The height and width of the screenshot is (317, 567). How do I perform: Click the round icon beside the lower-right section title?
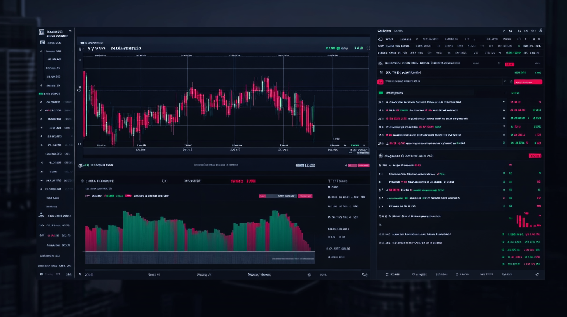coord(380,156)
